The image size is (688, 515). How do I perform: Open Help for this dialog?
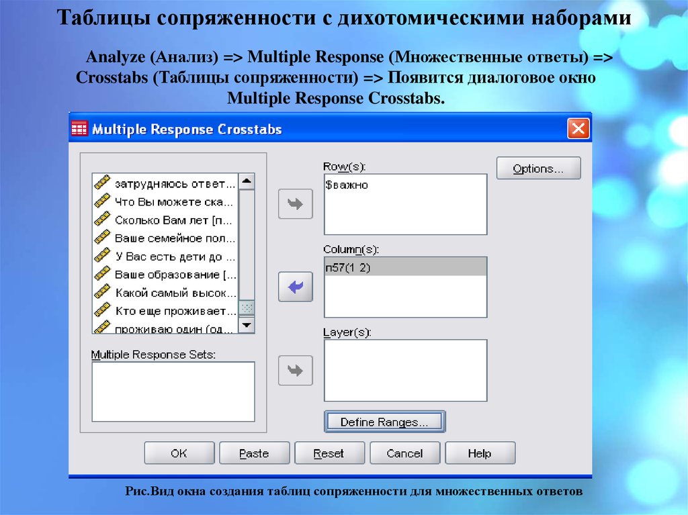[x=480, y=453]
